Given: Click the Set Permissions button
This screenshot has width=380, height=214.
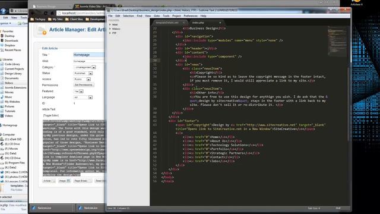Looking at the screenshot, I should click(84, 85).
